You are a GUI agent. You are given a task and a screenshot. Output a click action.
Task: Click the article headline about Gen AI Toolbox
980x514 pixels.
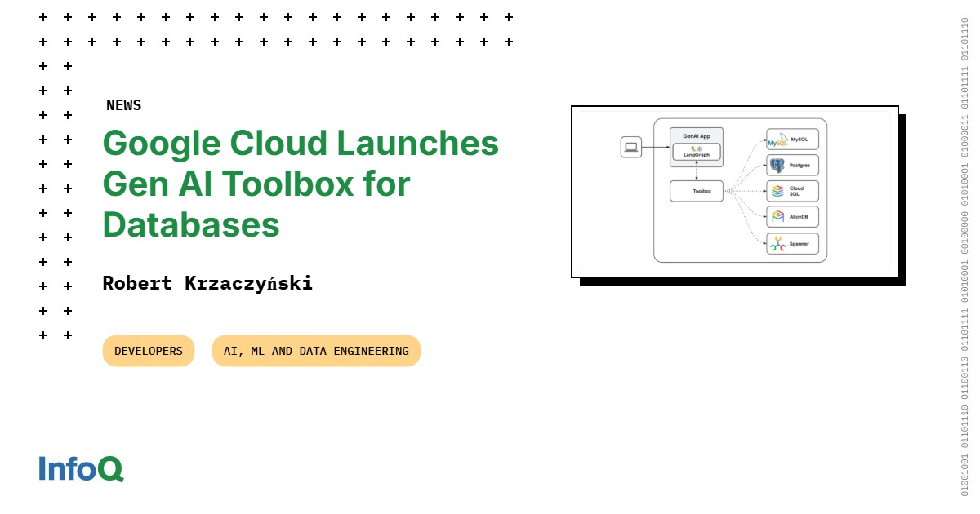click(301, 184)
